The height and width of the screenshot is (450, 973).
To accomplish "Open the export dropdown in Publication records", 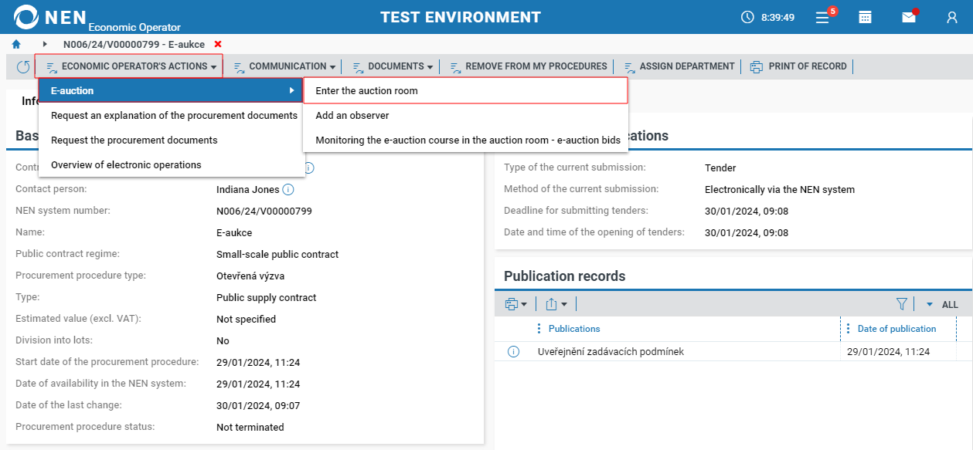I will point(556,304).
